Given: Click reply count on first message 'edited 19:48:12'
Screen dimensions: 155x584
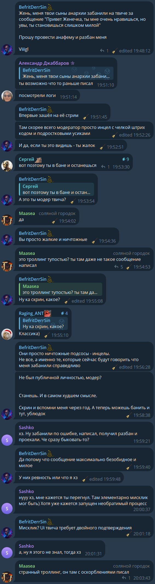Looking at the screenshot, I should coord(104,51).
